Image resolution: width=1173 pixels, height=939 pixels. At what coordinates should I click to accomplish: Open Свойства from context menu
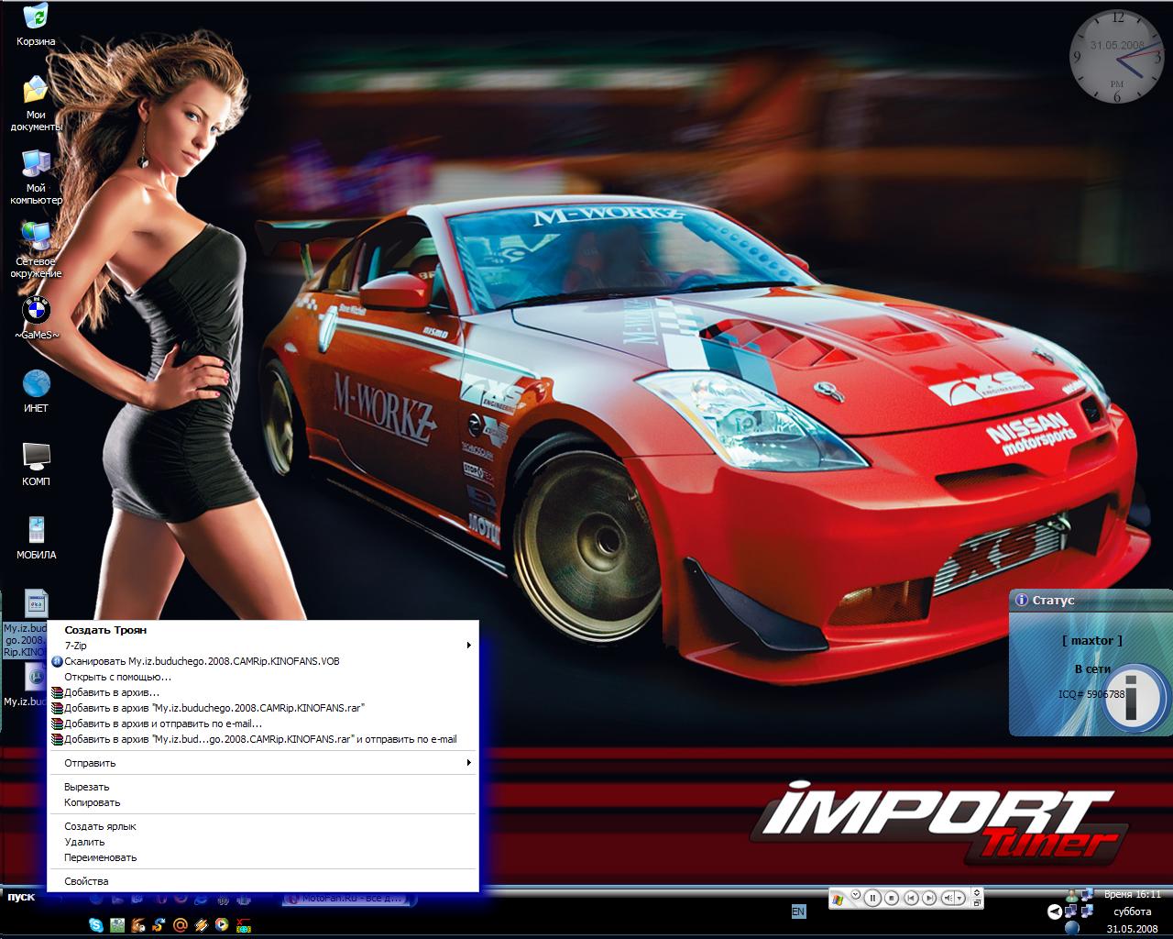point(263,881)
